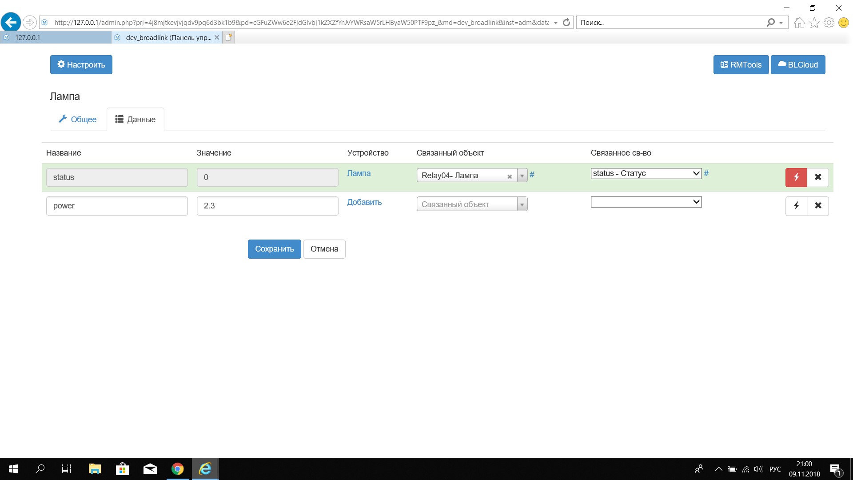This screenshot has width=853, height=480.
Task: Click the # link next to Relay04- Лампа
Action: point(532,175)
